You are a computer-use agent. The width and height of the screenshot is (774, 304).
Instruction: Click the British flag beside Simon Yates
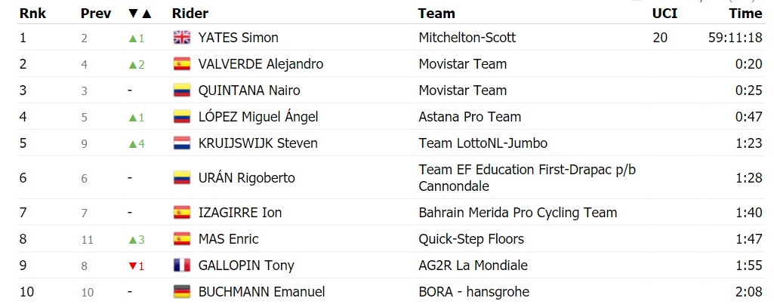coord(181,38)
